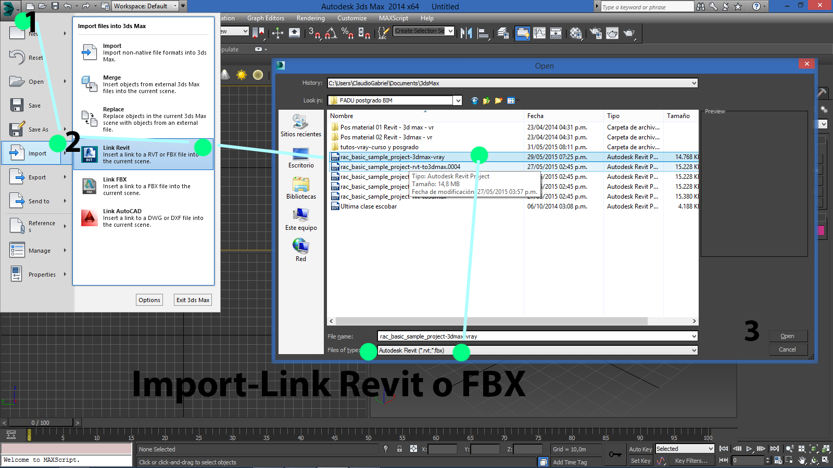Click Sitios recientes in the places sidebar
Screen dimensions: 833x468
click(301, 126)
